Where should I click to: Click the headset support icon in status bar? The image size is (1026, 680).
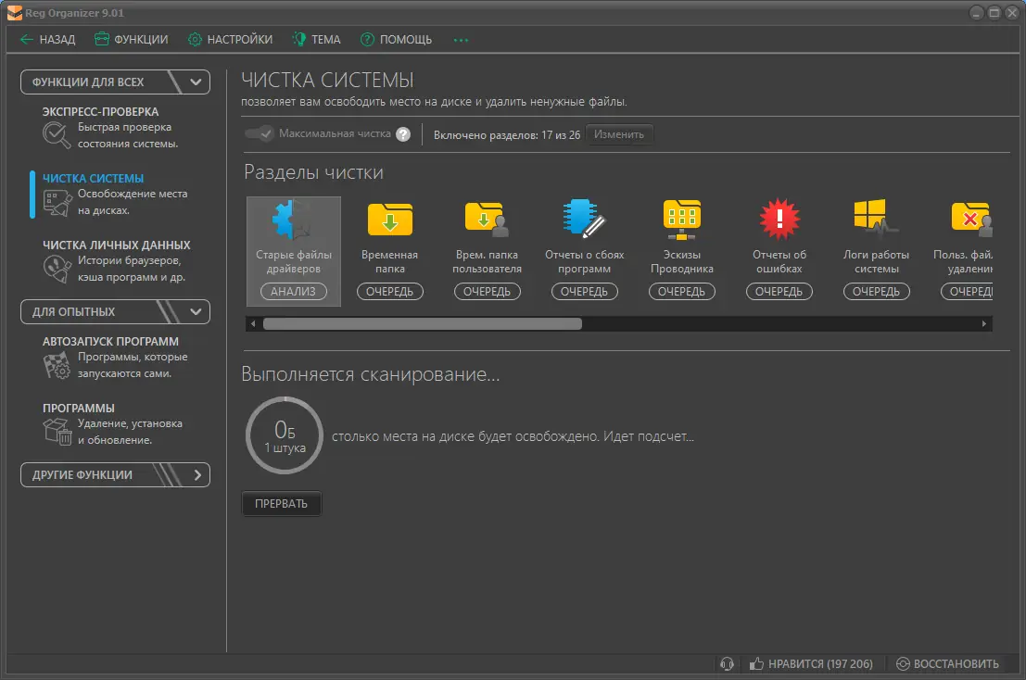(x=727, y=663)
